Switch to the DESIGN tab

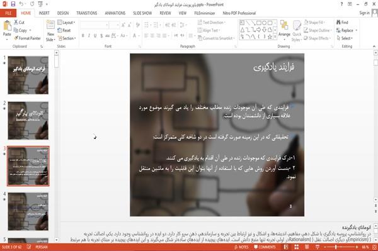pos(63,13)
